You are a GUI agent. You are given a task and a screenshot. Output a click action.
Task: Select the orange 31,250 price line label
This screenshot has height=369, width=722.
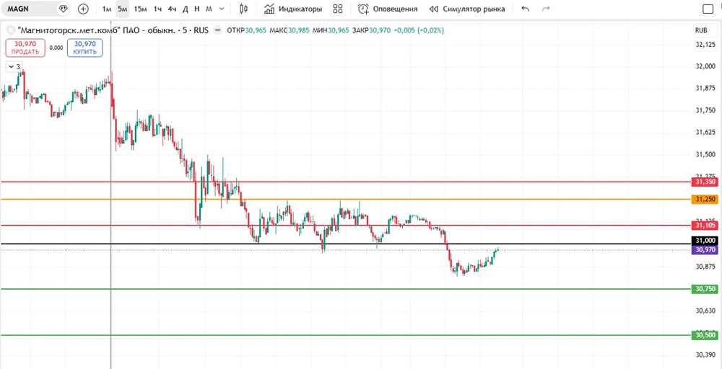coord(705,199)
